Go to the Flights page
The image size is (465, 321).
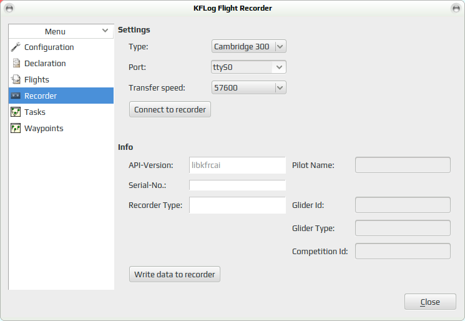[x=61, y=79]
